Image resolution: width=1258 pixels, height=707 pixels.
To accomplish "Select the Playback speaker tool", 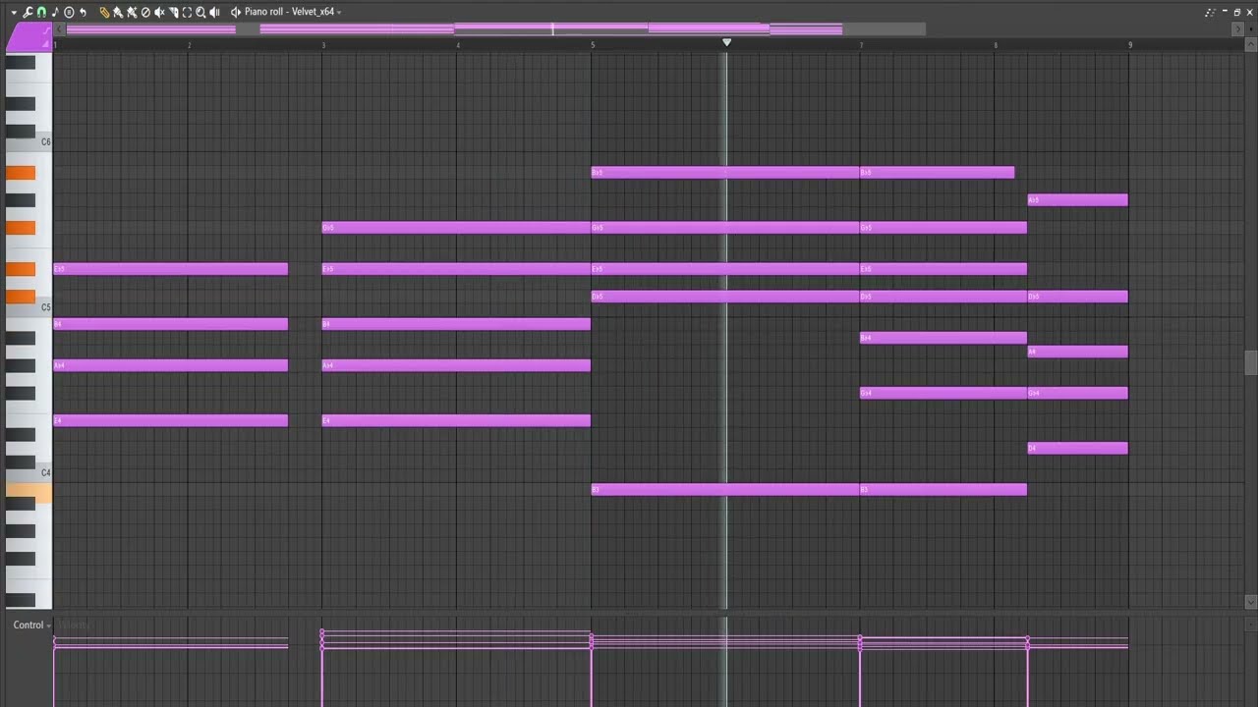I will tap(214, 12).
